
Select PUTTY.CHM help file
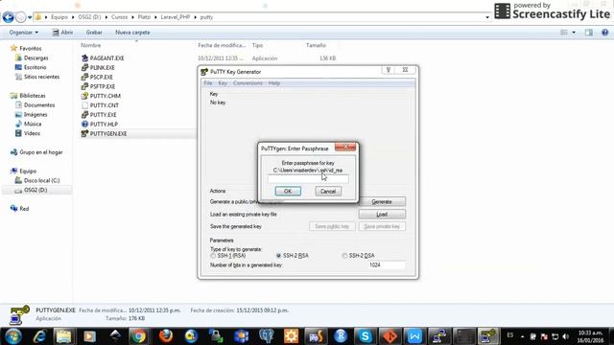[106, 96]
